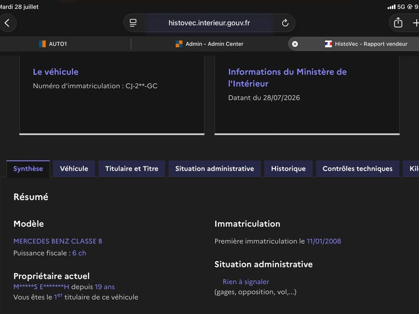Viewport: 419px width, 314px height.
Task: Click owner name M*****S E*******H
Action: tap(41, 287)
